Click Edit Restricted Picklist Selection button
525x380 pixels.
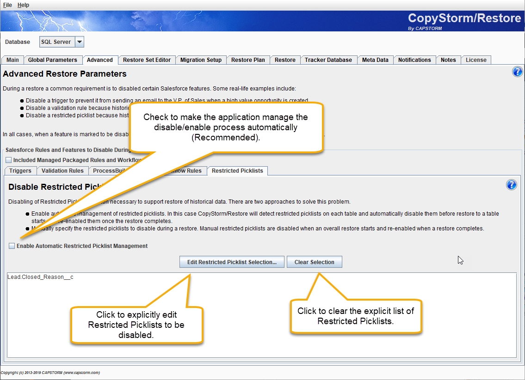(232, 262)
